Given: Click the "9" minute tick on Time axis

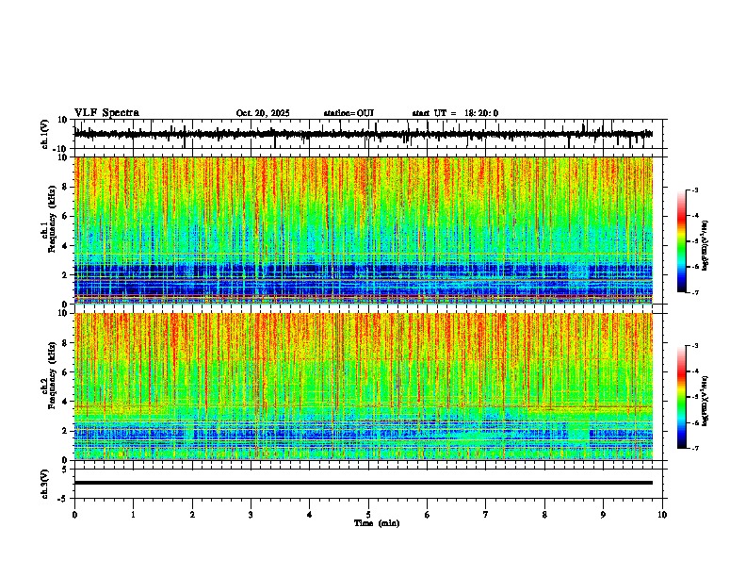Looking at the screenshot, I should click(603, 515).
